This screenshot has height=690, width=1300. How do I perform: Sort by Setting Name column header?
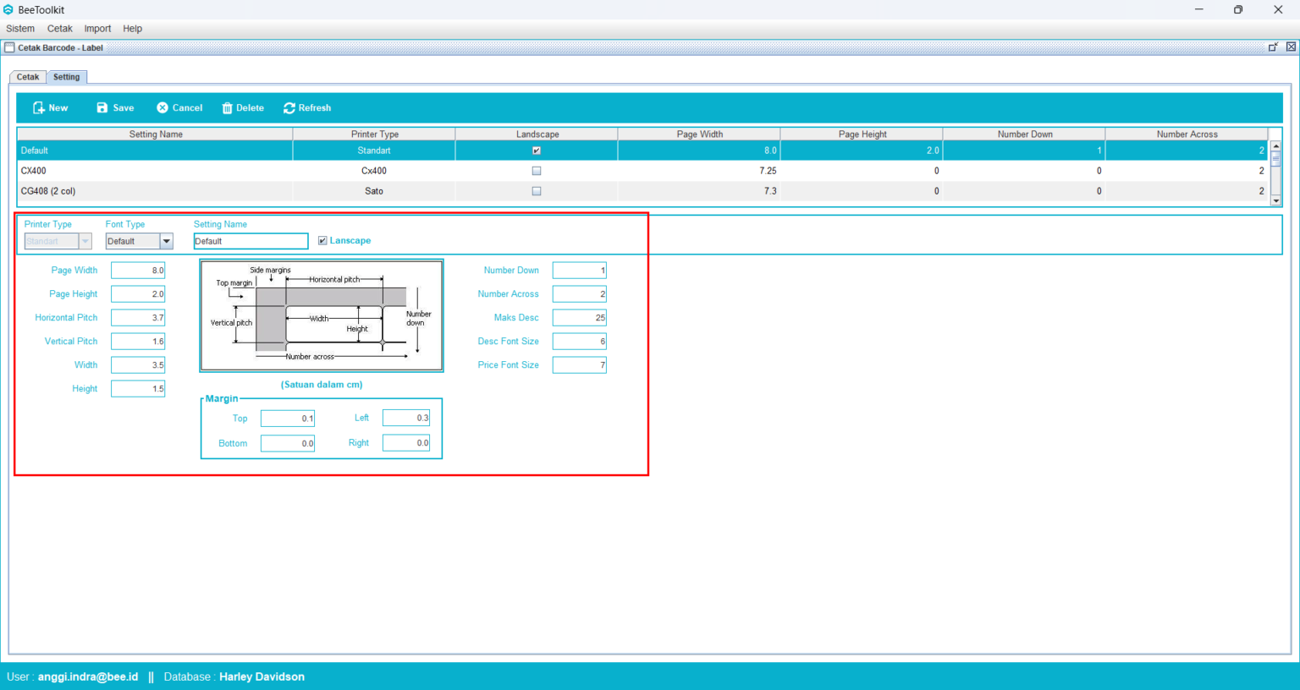[x=156, y=134]
